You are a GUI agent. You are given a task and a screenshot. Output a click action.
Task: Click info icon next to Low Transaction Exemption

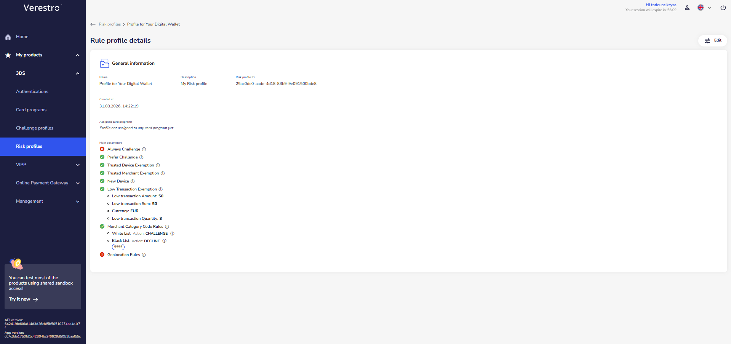click(161, 189)
